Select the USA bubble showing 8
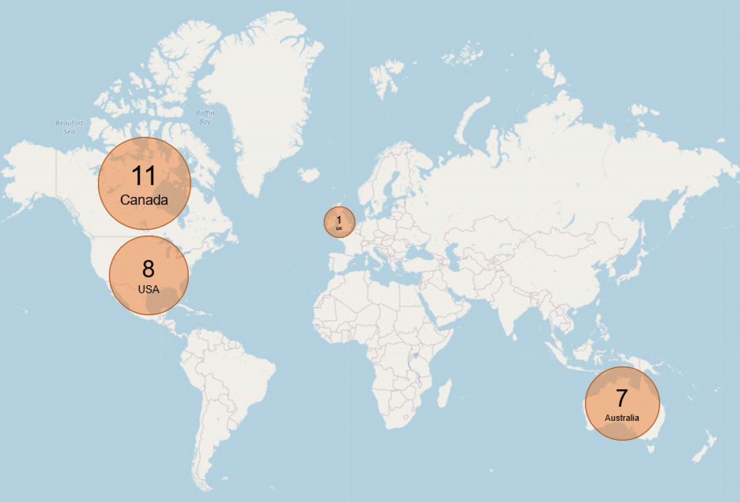 148,275
